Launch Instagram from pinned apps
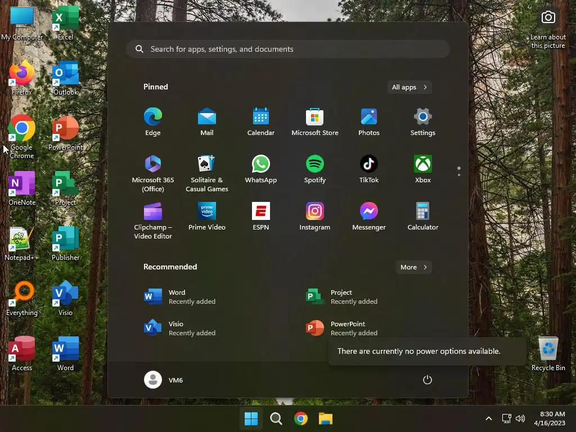Image resolution: width=576 pixels, height=432 pixels. [x=315, y=217]
